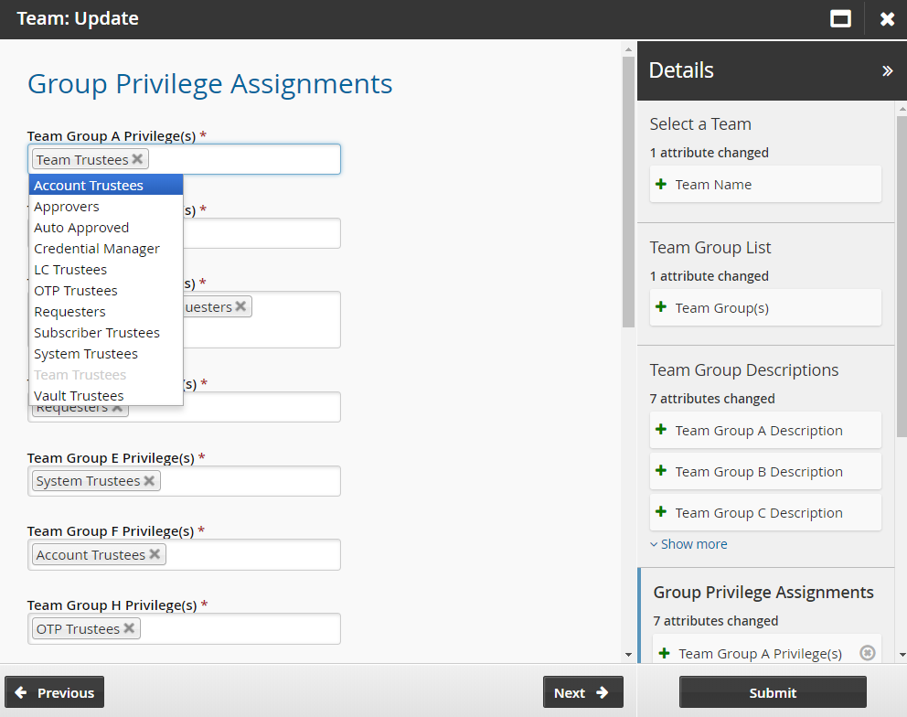Return to the Previous step
The image size is (907, 717).
click(55, 692)
